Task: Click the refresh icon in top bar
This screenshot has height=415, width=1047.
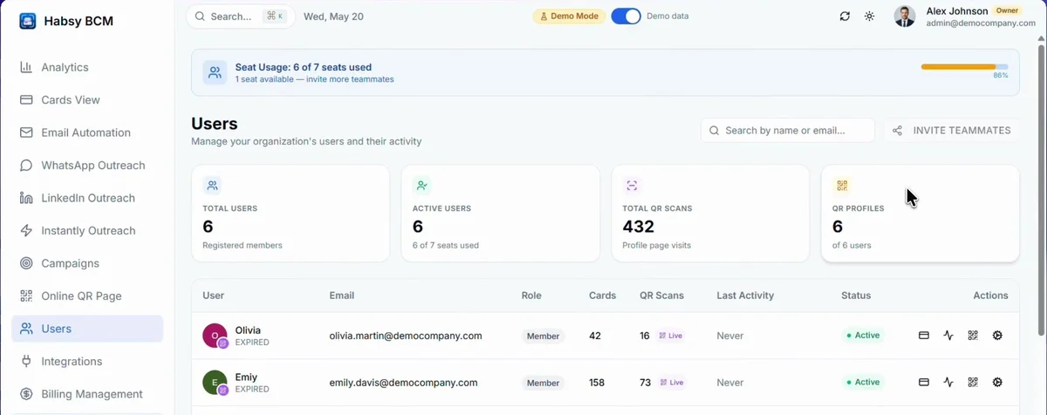Action: coord(845,17)
